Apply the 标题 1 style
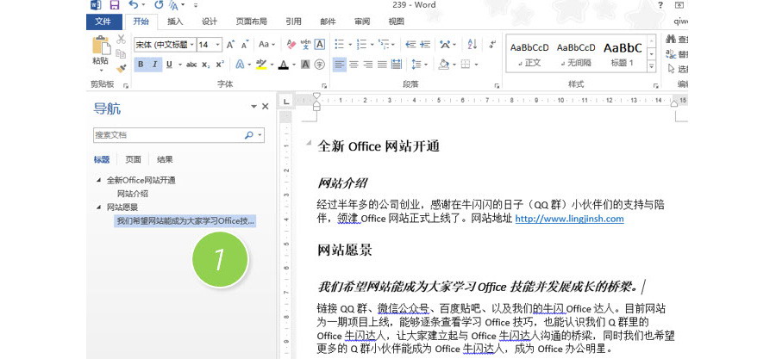The width and height of the screenshot is (776, 359). click(x=622, y=54)
